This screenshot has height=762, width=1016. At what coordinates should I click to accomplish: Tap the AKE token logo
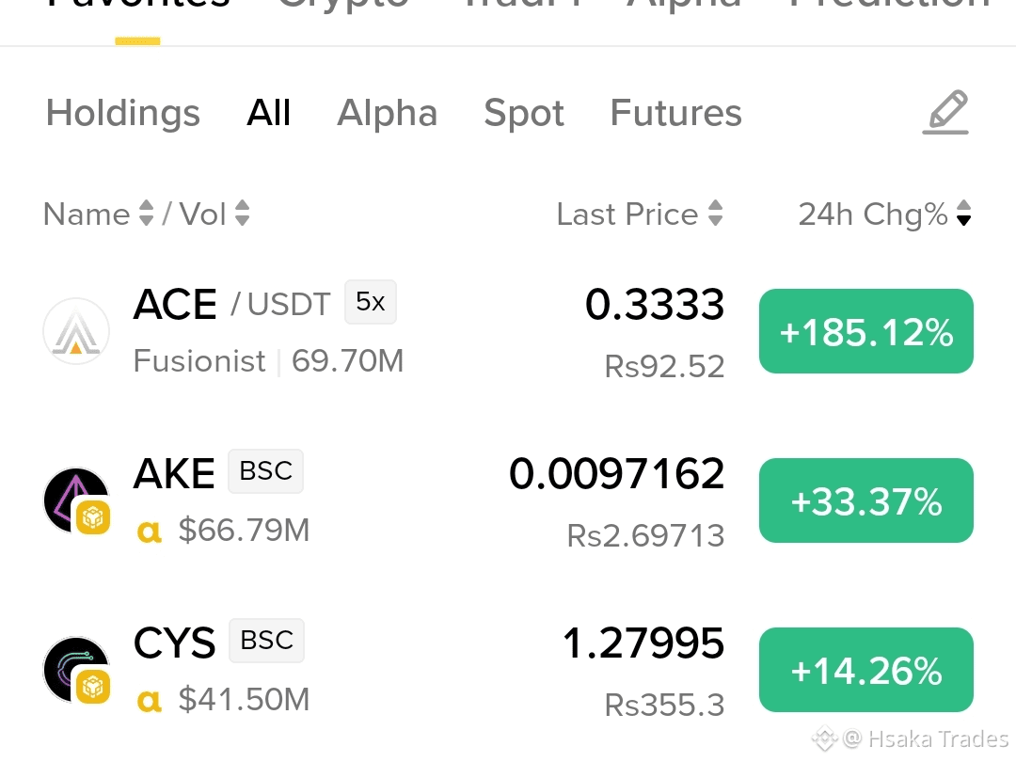76,500
